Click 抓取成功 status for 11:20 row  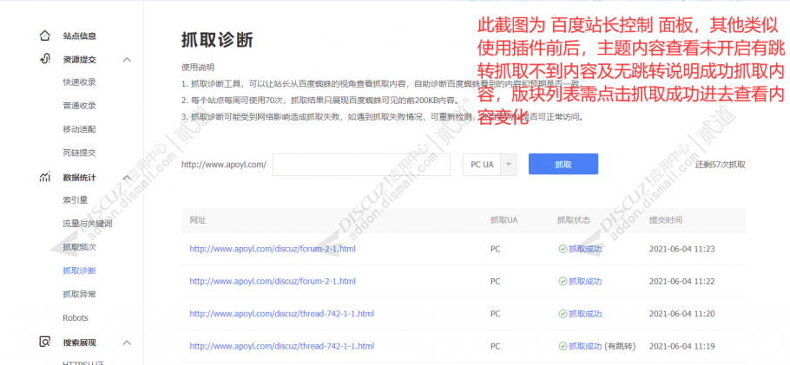point(580,314)
